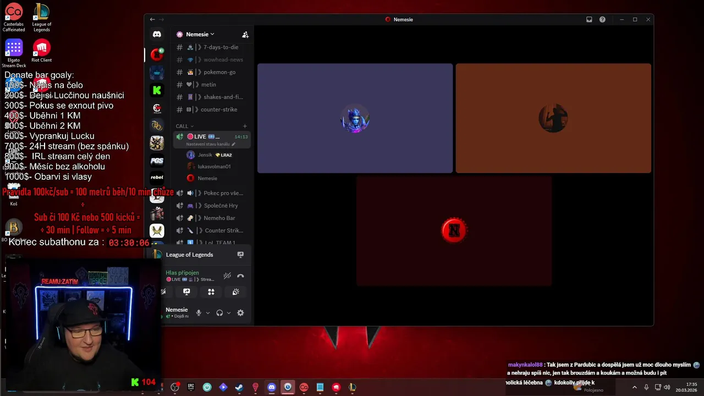Mute the microphone
Viewport: 704px width, 396px height.
click(199, 312)
